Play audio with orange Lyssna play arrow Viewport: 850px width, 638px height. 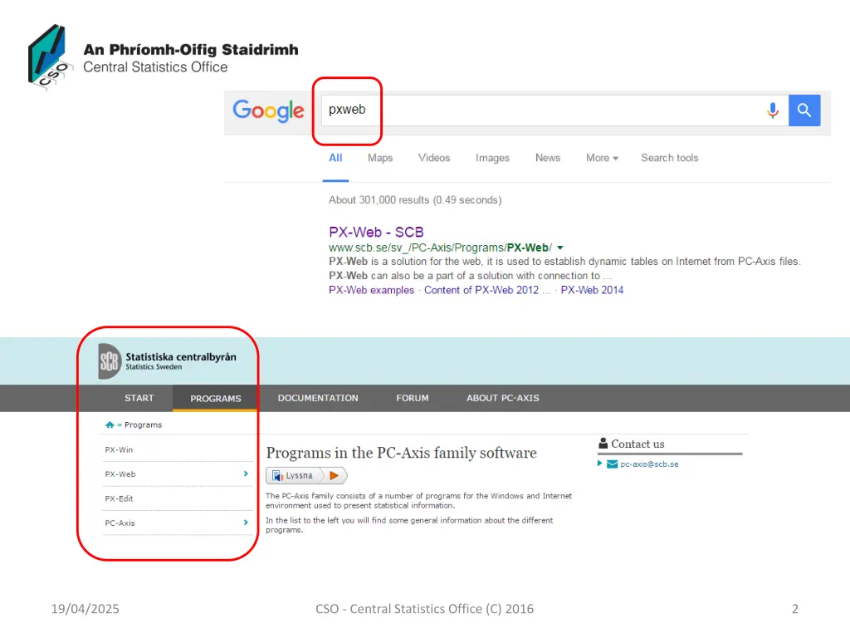tap(334, 476)
